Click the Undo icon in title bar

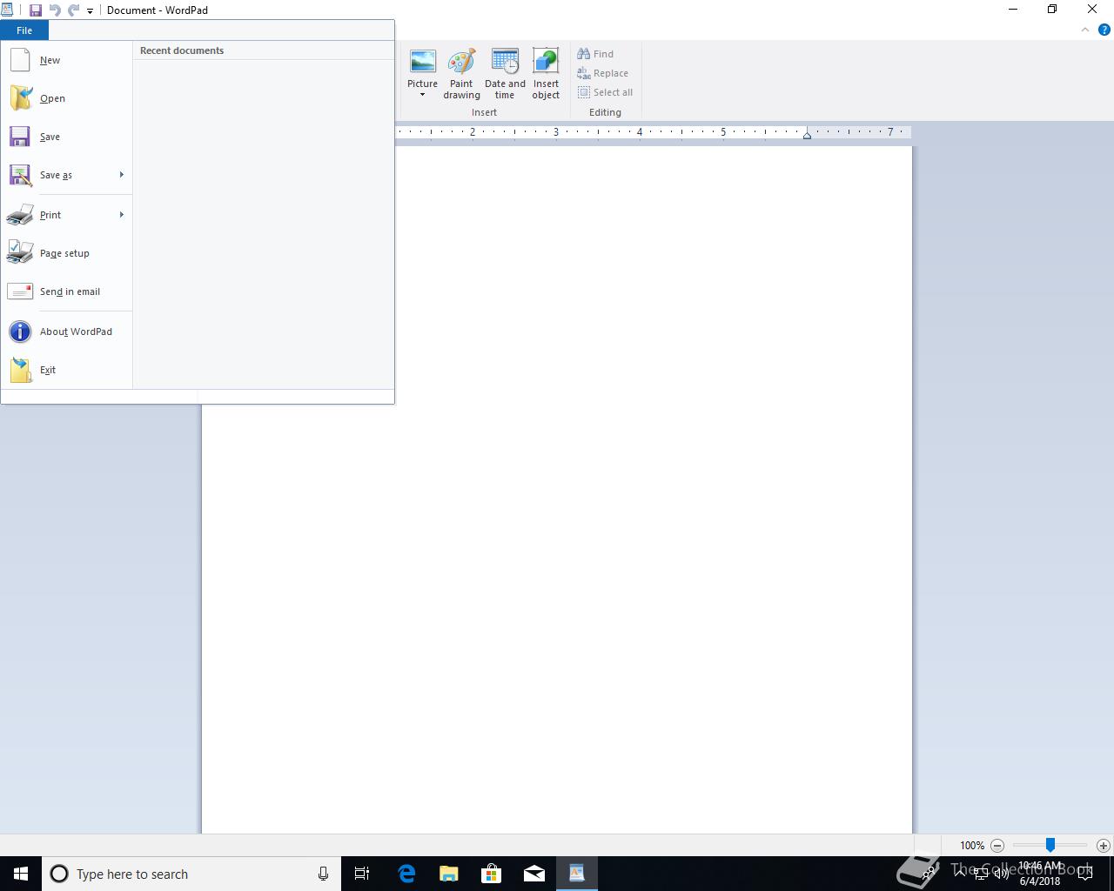55,10
